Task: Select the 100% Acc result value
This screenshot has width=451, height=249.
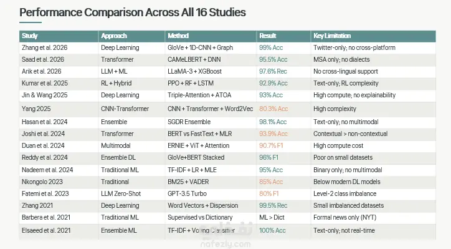Action: pyautogui.click(x=272, y=230)
